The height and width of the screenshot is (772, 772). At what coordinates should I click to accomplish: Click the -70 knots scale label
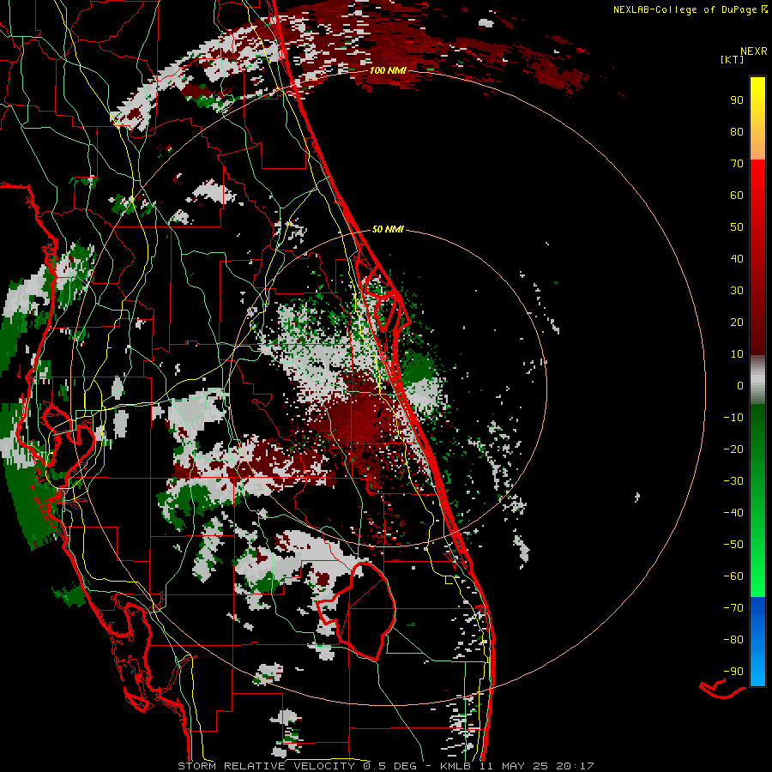[733, 608]
